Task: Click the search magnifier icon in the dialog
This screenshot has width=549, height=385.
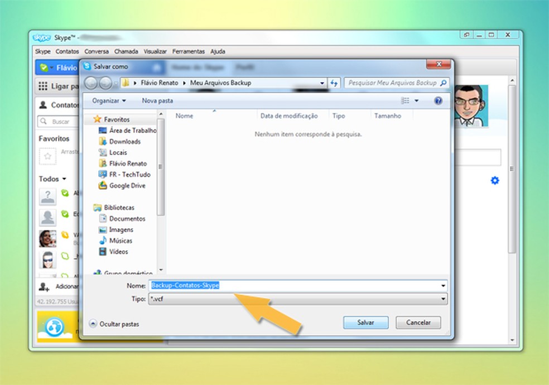Action: click(443, 83)
